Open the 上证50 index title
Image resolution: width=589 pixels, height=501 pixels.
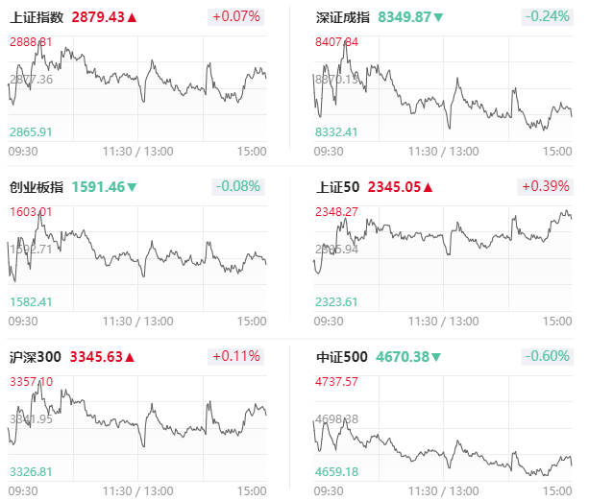337,187
